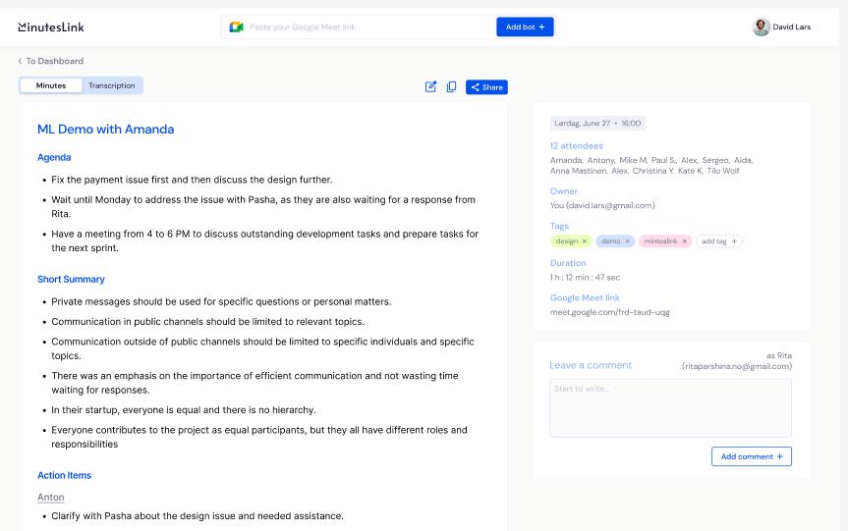Viewport: 848px width, 531px height.
Task: Remove the demo tag
Action: point(628,241)
